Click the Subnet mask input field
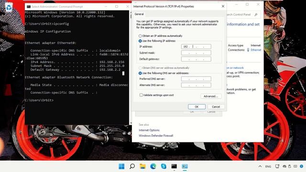The image size is (306, 172). tap(196, 53)
